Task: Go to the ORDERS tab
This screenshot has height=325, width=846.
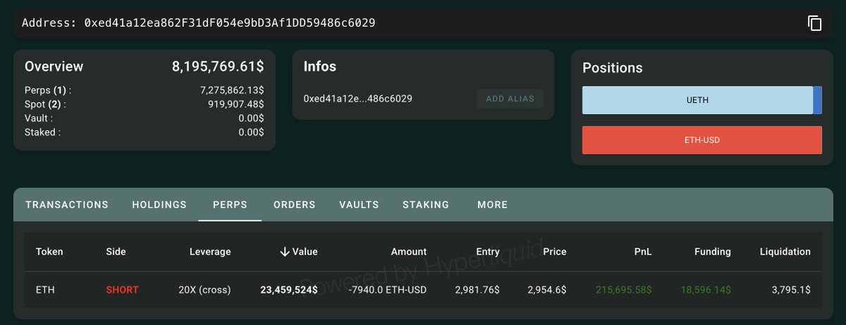Action: (x=294, y=205)
